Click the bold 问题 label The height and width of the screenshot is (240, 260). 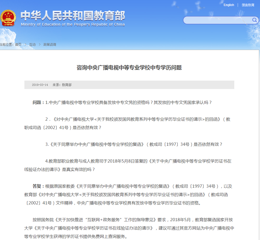[x=38, y=102]
